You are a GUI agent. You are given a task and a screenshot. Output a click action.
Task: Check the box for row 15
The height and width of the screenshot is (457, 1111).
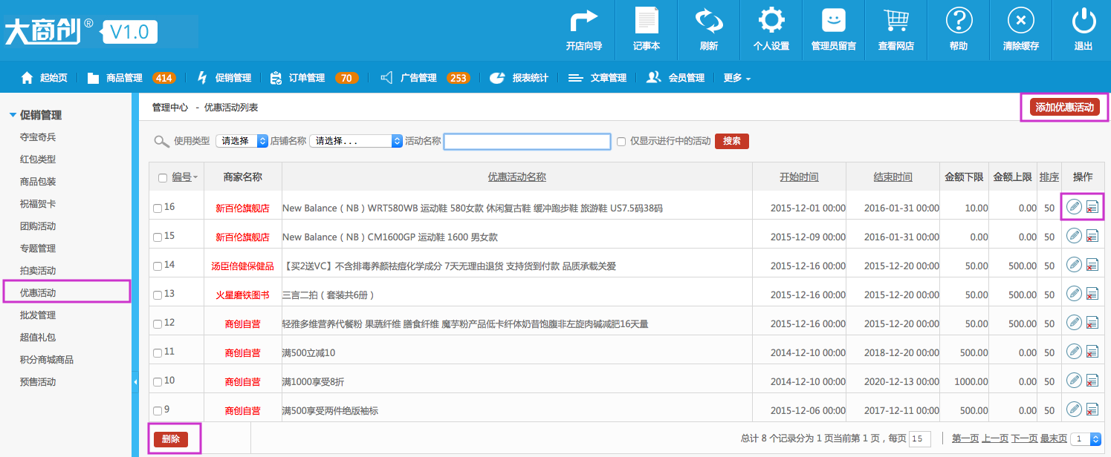[158, 237]
